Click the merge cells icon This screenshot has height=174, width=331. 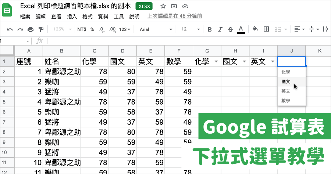click(278, 29)
